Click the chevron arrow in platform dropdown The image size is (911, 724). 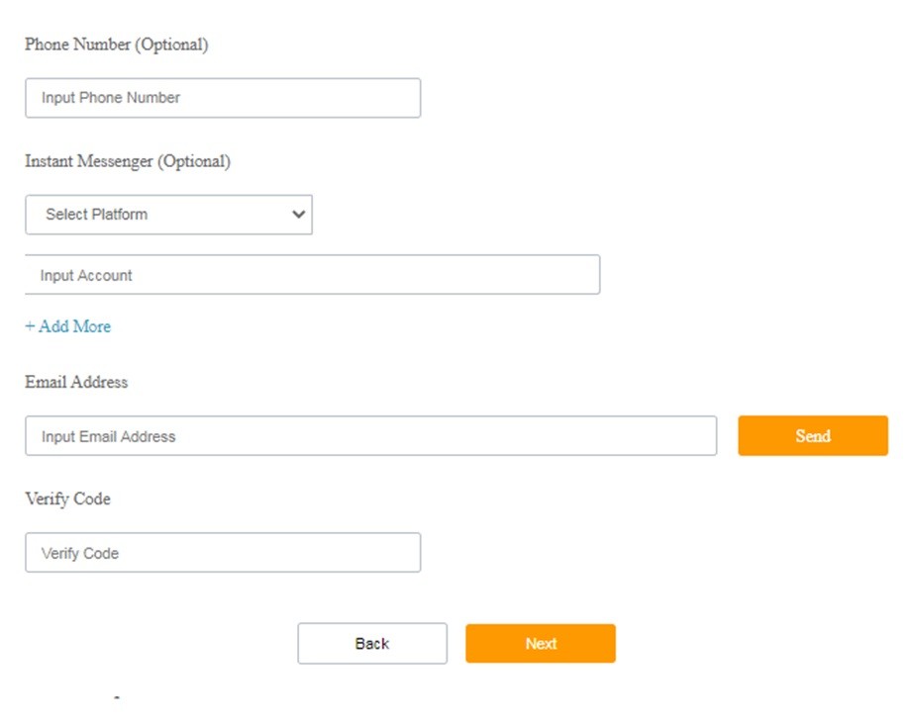click(299, 215)
